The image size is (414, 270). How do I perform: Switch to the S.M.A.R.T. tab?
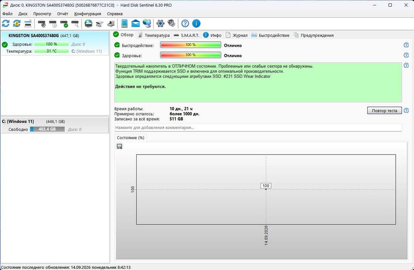(186, 35)
